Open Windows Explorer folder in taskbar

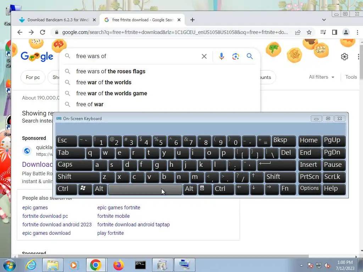pos(53,265)
